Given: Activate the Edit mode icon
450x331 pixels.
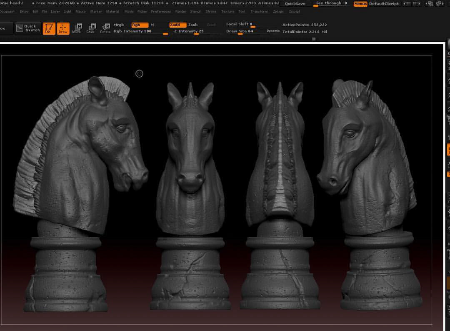Looking at the screenshot, I should coord(49,28).
